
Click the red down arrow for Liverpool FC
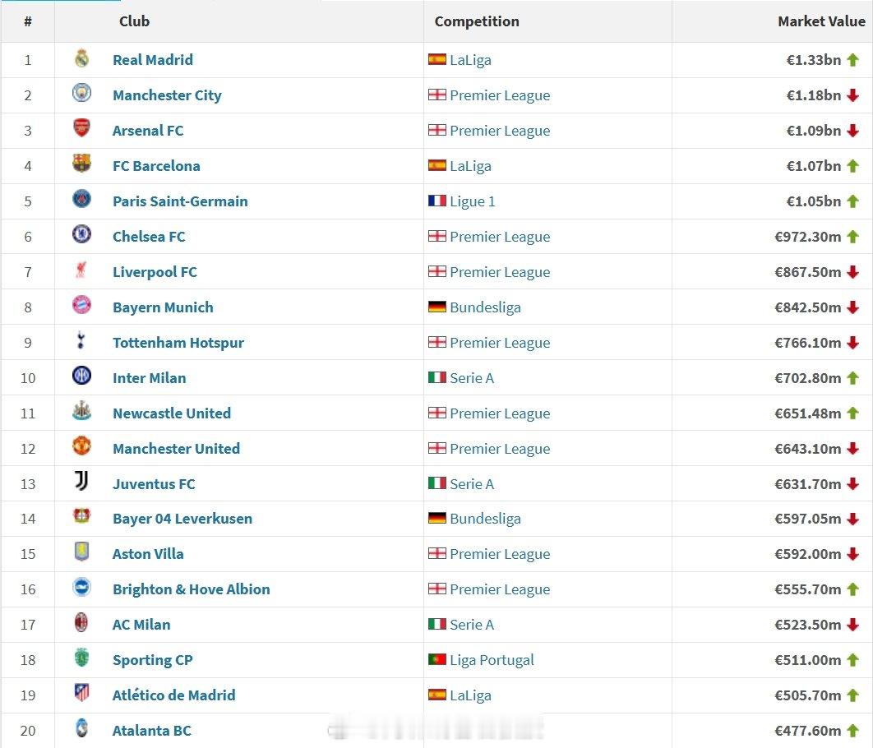pos(853,272)
